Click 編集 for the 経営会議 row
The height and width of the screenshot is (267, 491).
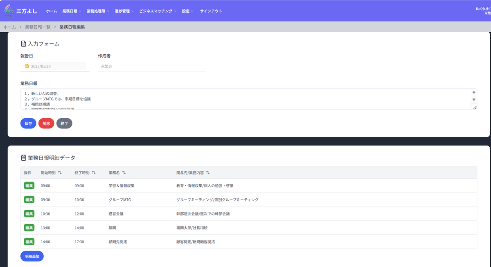point(29,213)
